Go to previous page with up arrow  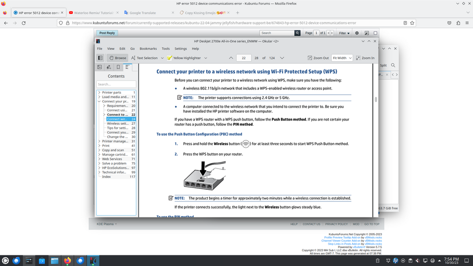point(231,58)
